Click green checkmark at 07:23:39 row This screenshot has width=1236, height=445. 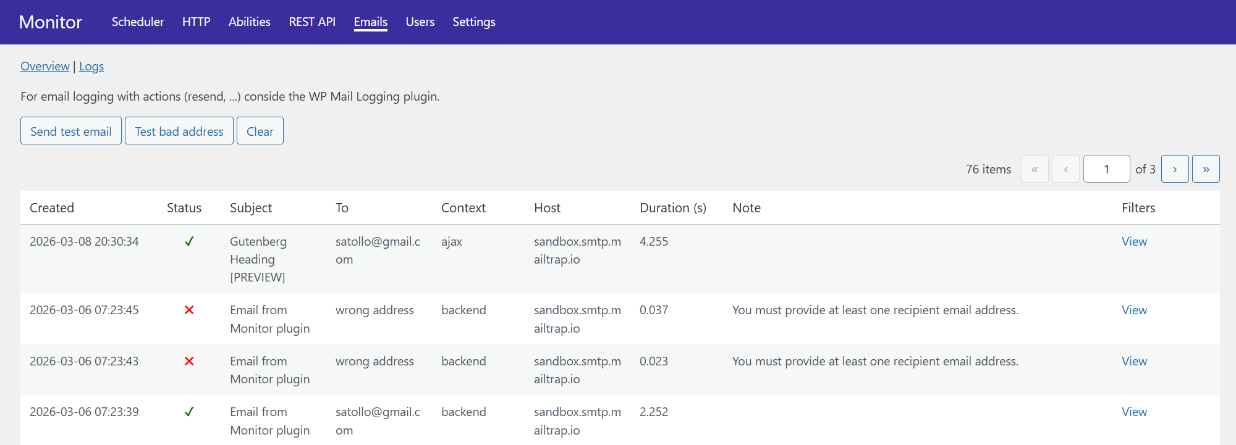(x=189, y=412)
